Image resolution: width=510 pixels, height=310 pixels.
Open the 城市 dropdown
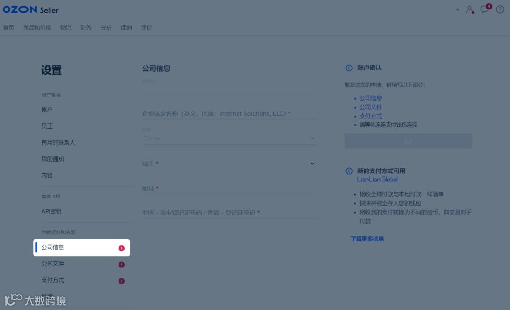[x=229, y=164]
